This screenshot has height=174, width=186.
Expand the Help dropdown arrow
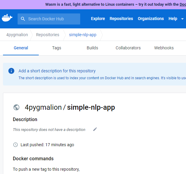(182, 19)
